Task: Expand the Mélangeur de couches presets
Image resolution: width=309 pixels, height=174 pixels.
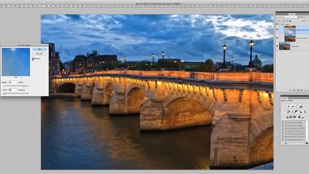Action: pyautogui.click(x=283, y=136)
